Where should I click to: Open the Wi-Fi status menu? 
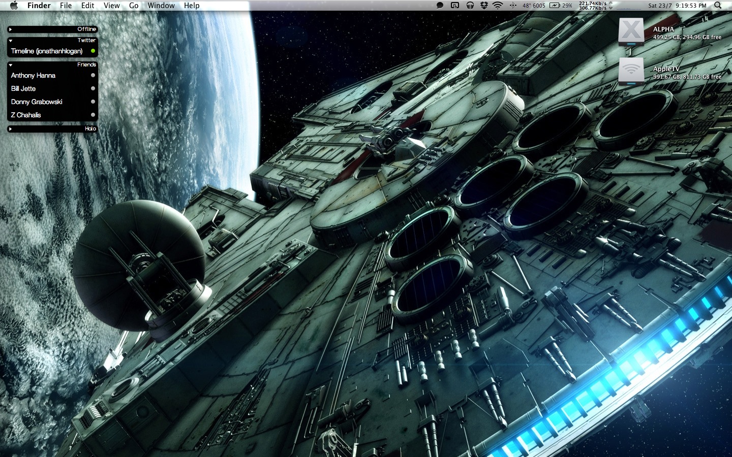point(498,5)
